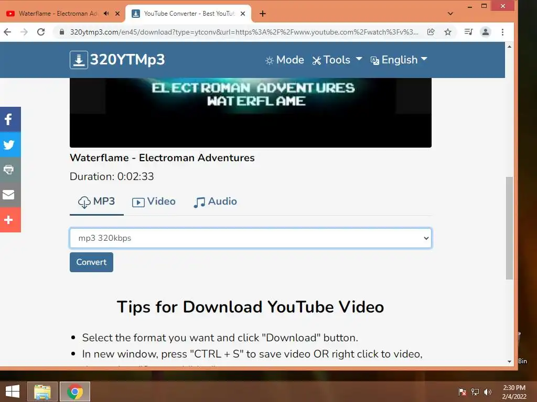Open the tab search chevron

pyautogui.click(x=450, y=14)
